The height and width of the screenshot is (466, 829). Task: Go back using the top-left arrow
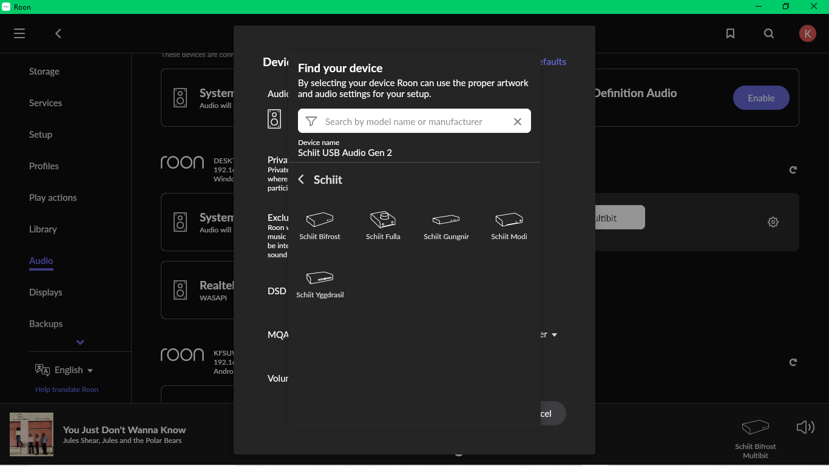(x=58, y=33)
